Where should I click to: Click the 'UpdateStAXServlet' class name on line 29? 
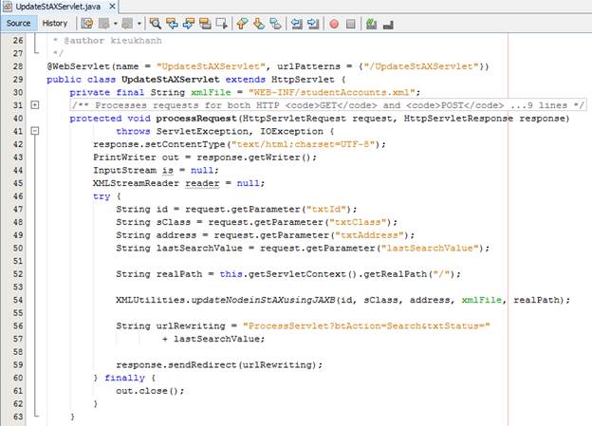click(170, 80)
